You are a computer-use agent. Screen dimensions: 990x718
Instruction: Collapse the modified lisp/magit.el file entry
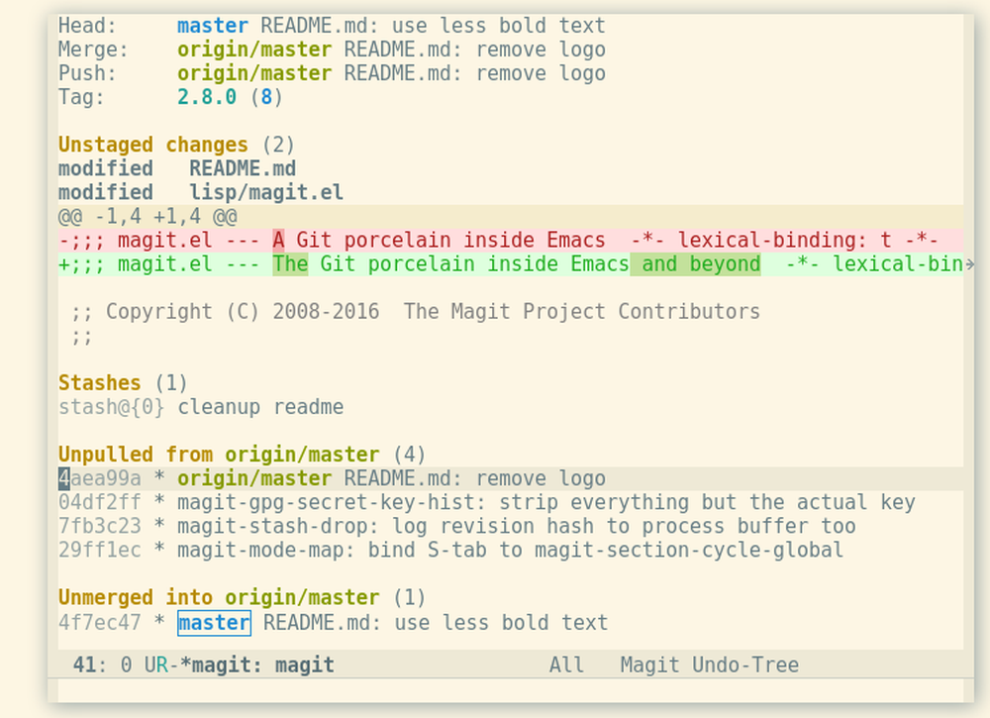201,192
